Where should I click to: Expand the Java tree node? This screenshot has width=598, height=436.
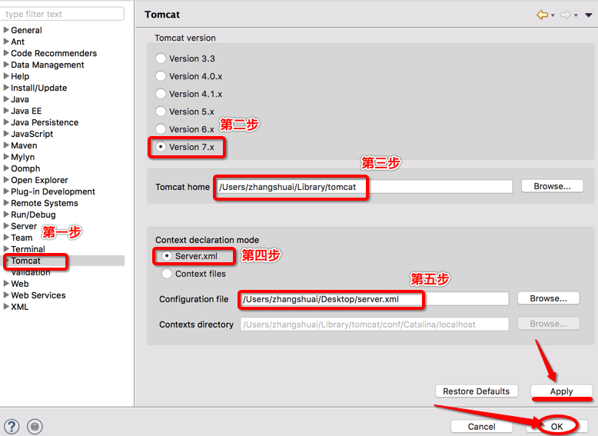(6, 99)
